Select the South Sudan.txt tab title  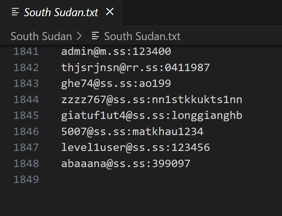point(61,12)
